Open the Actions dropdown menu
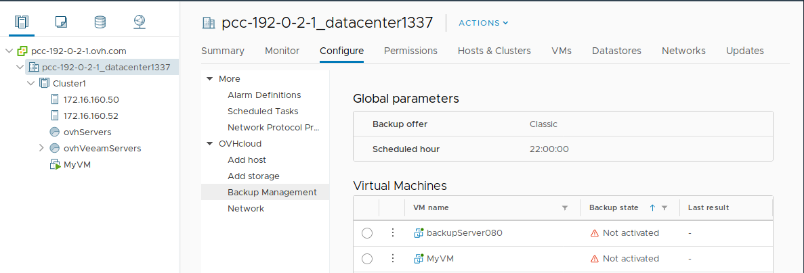The image size is (804, 273). [x=483, y=23]
